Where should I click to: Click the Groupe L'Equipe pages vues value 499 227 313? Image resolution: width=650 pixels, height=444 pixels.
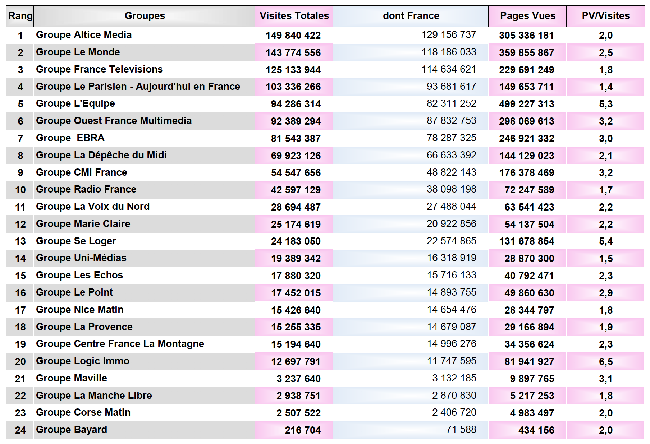[x=526, y=104]
